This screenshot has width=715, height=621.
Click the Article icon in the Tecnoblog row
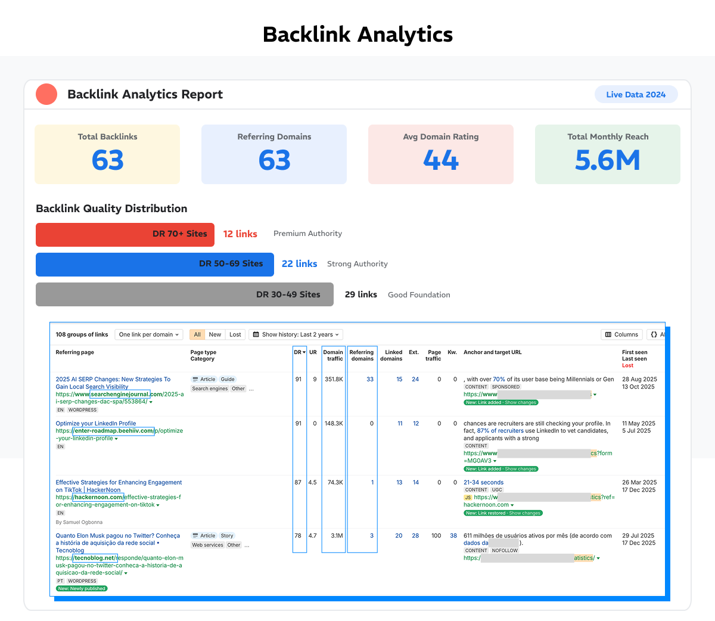click(x=195, y=536)
